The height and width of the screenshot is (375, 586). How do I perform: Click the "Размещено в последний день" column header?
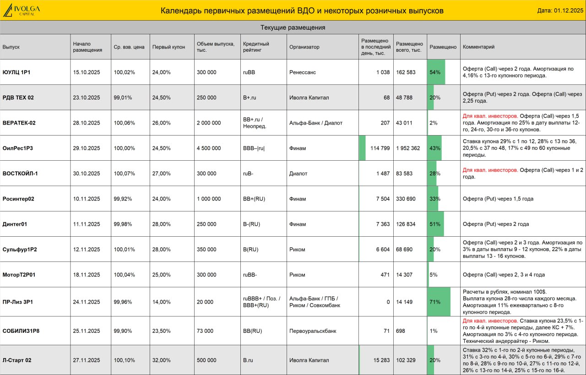pos(376,47)
